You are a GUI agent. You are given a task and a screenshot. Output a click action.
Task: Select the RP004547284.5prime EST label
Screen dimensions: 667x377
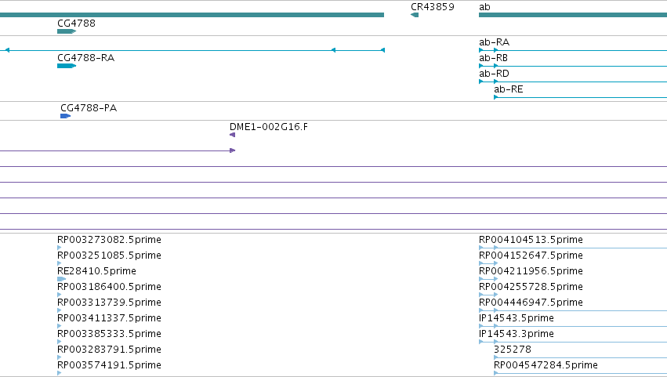(x=546, y=364)
